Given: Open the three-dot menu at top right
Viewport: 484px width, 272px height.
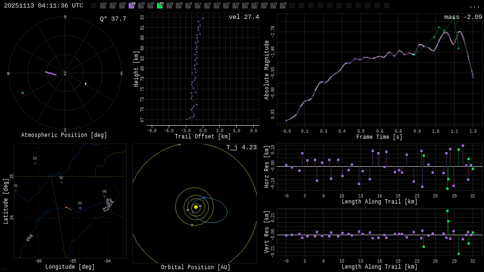Looking at the screenshot, I should 474,6.
